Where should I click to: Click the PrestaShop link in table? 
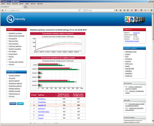pyautogui.click(x=42, y=102)
